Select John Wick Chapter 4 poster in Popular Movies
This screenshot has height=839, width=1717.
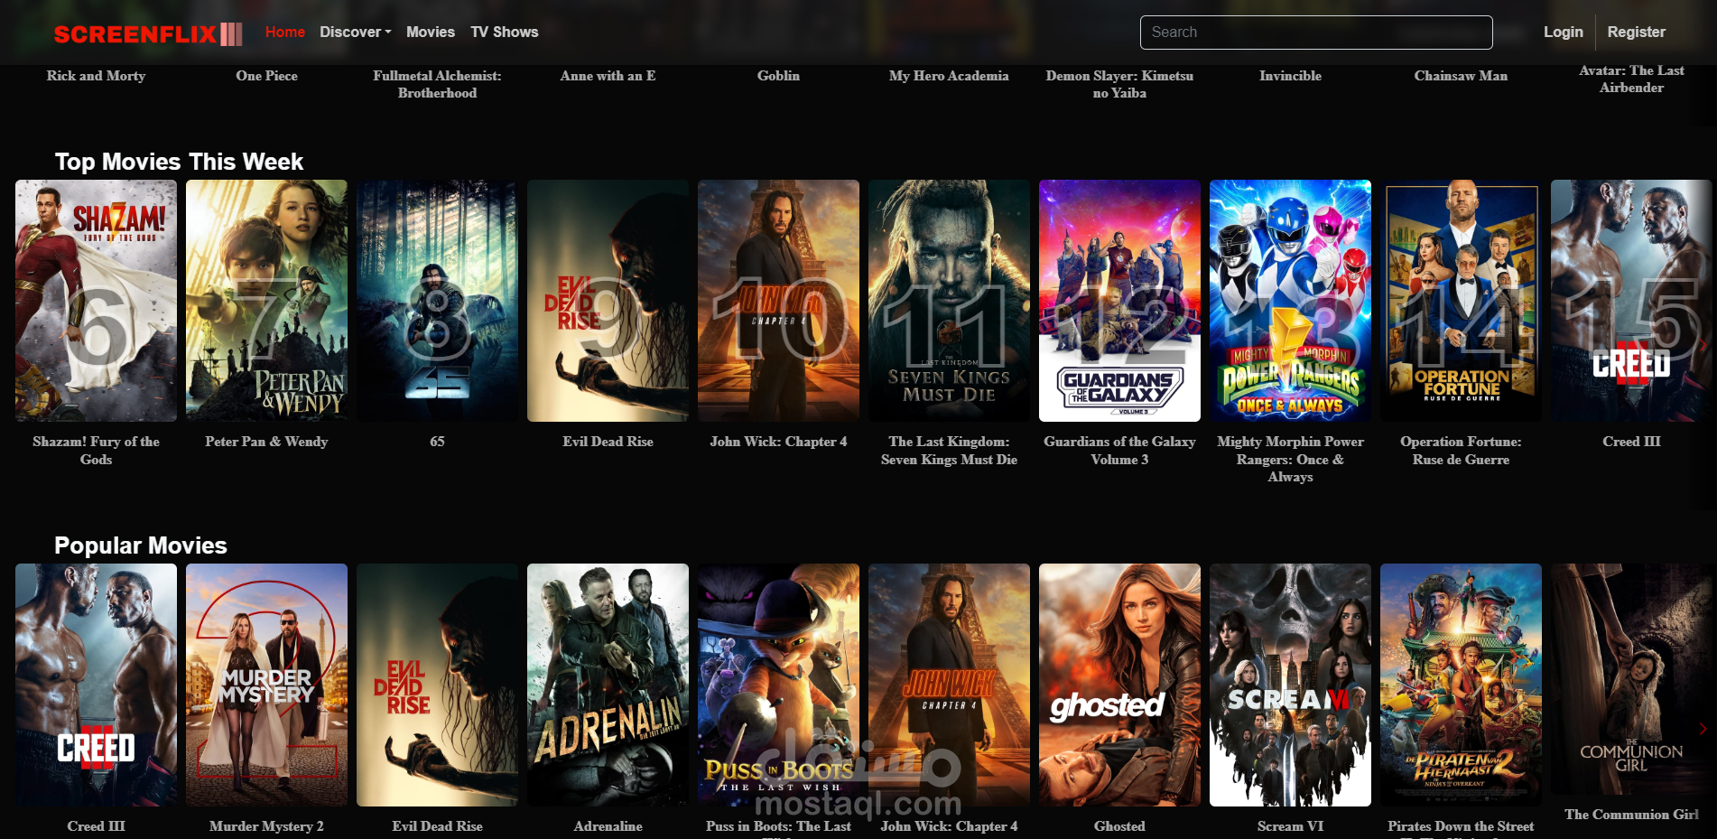click(x=949, y=685)
